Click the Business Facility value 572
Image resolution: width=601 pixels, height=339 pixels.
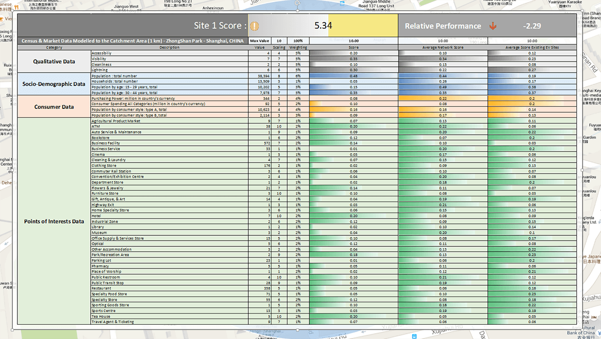(267, 143)
